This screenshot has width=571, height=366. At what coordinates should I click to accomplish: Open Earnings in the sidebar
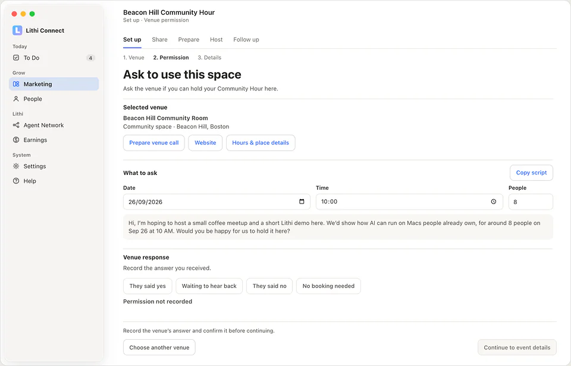coord(54,140)
